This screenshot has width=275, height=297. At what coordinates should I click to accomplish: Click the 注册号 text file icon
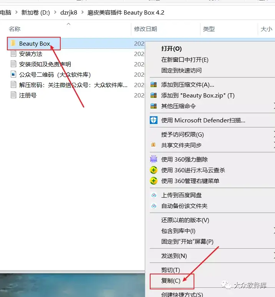point(13,95)
